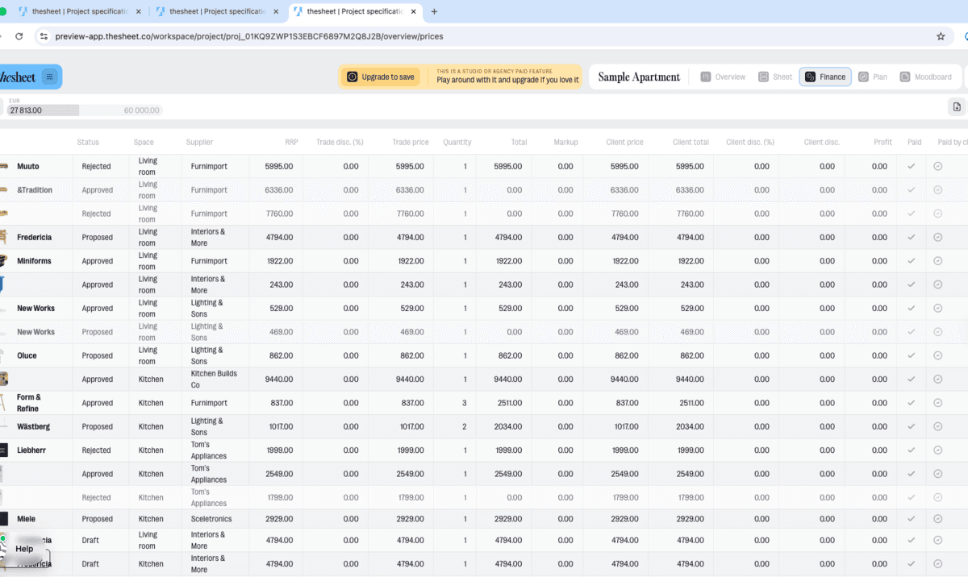Select the Fredericia Proposed row brand name

tap(34, 238)
